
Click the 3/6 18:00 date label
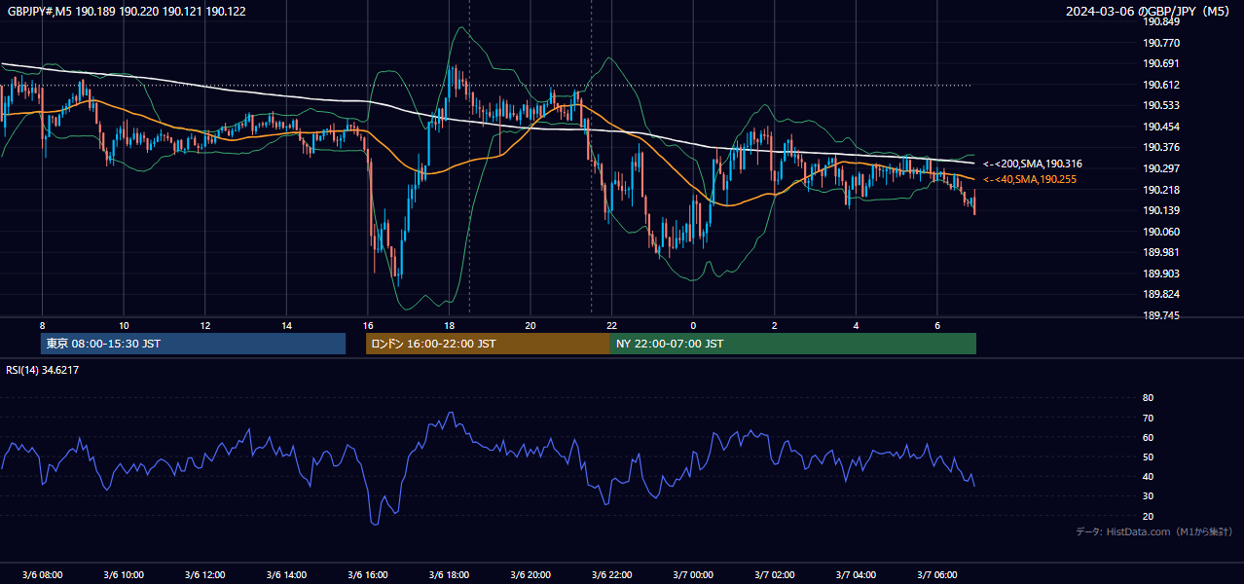coord(449,574)
